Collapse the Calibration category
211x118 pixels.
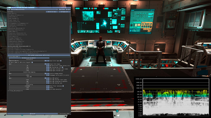click(x=10, y=59)
